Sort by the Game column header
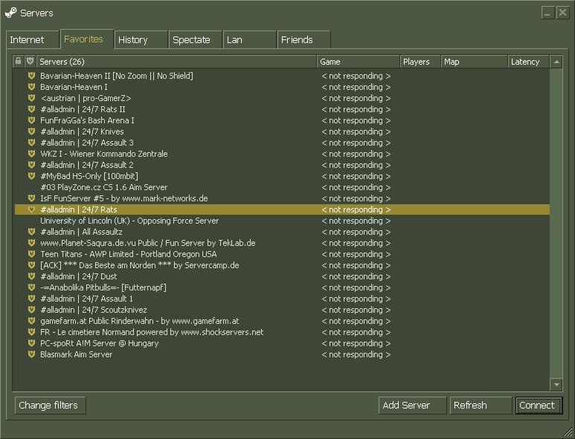 pyautogui.click(x=359, y=62)
